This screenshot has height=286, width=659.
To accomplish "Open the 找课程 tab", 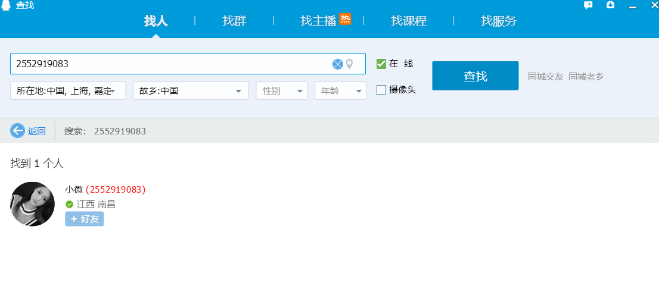I will tap(409, 21).
